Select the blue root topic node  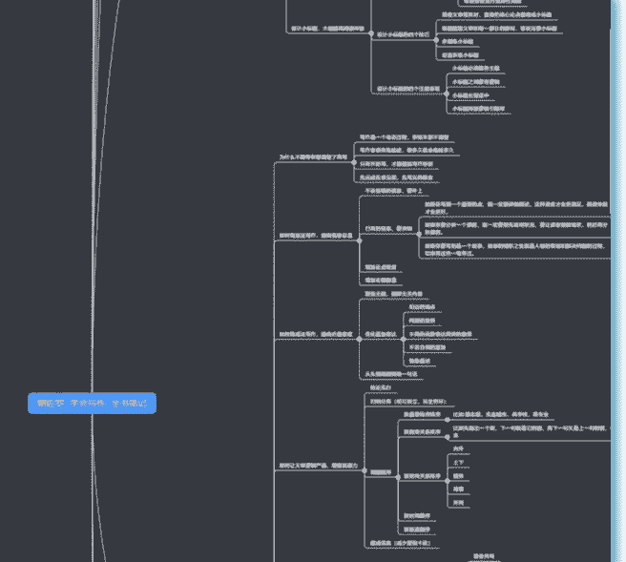pyautogui.click(x=92, y=404)
